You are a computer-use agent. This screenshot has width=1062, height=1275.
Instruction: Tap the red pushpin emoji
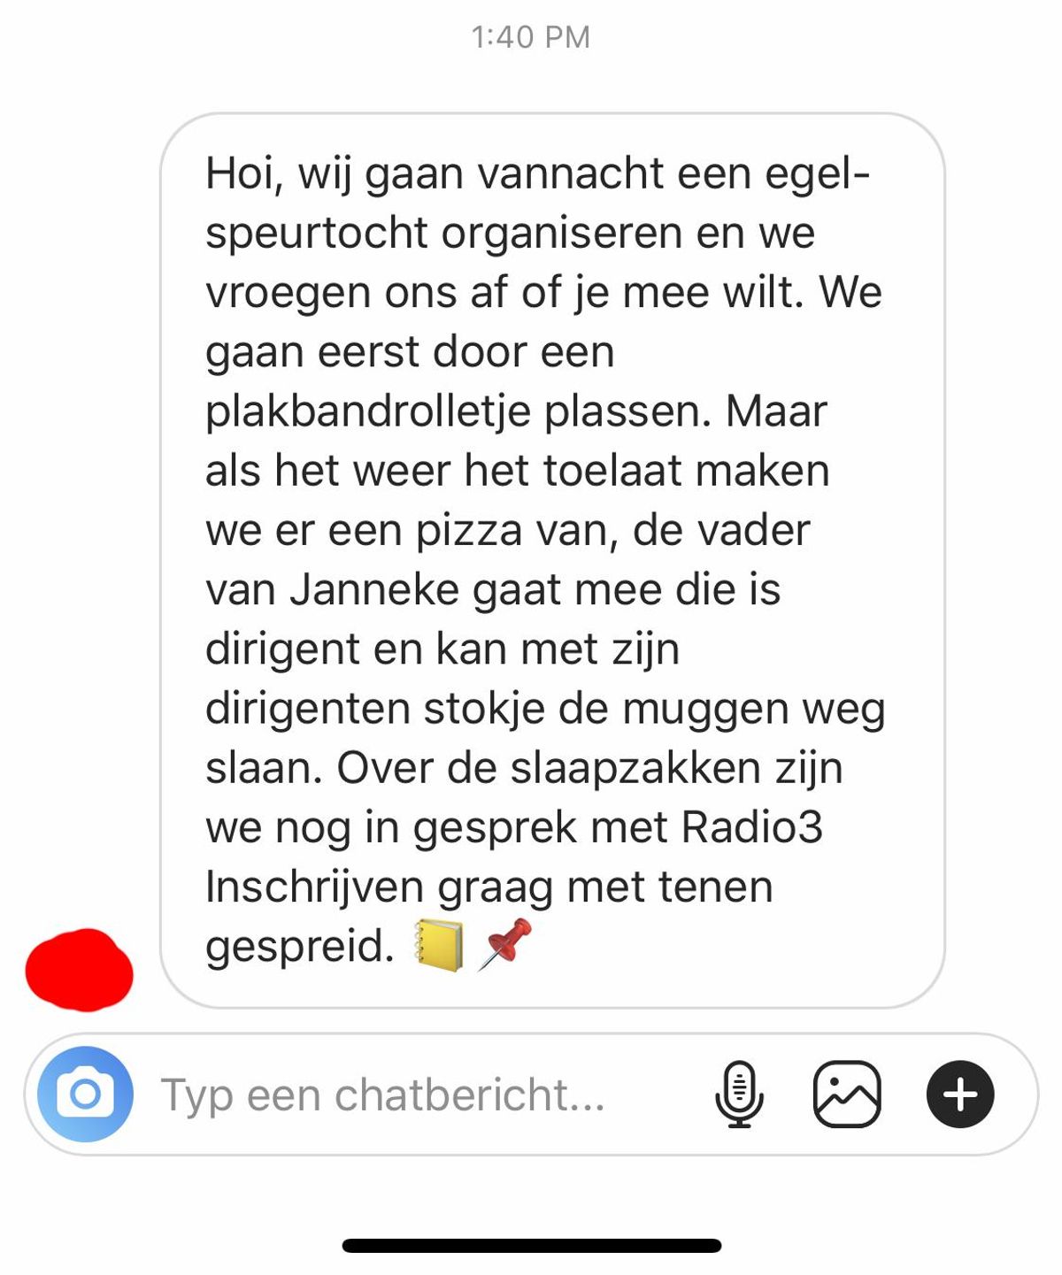pos(505,945)
